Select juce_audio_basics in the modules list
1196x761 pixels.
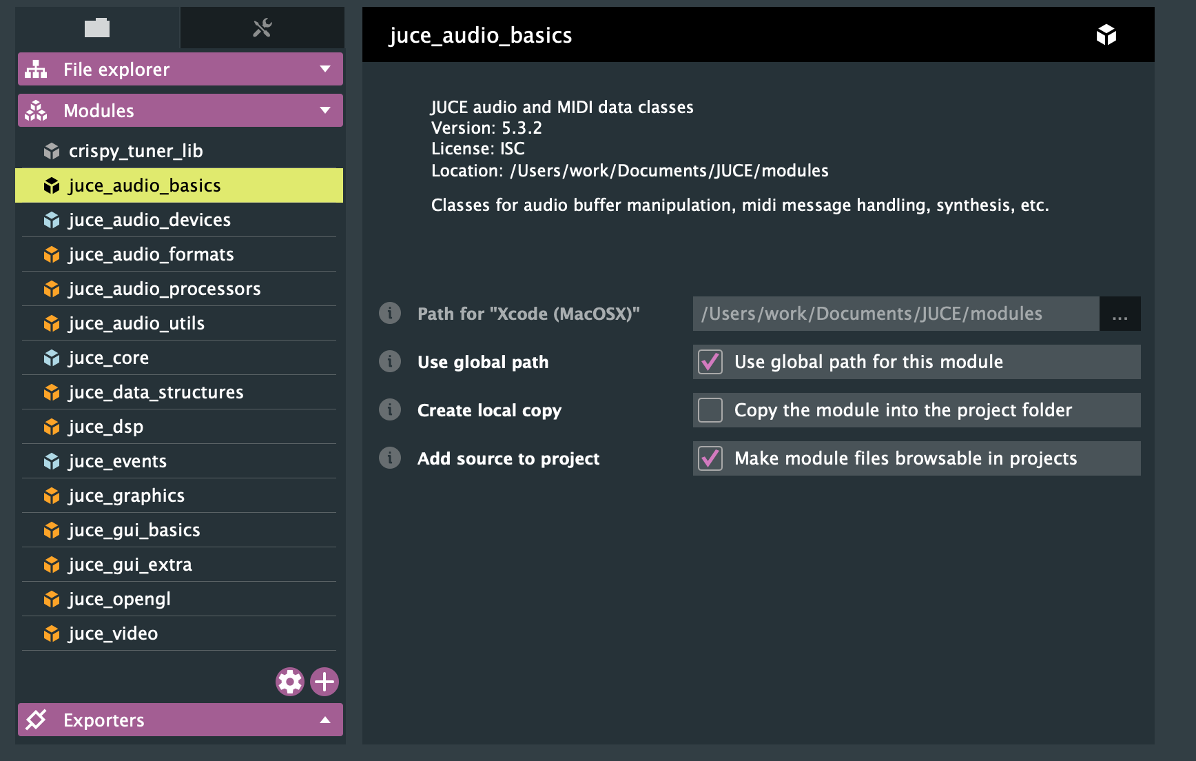click(x=179, y=185)
